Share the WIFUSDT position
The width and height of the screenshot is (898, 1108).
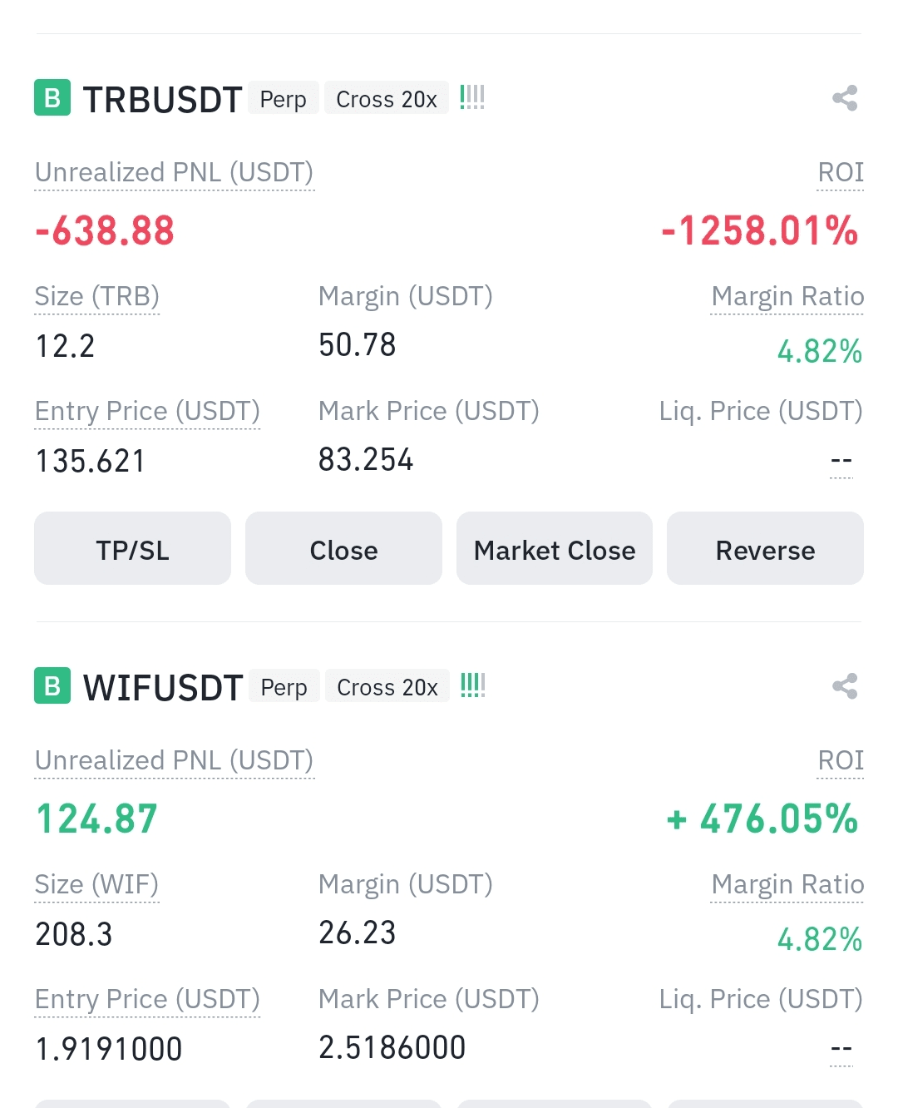(x=845, y=686)
